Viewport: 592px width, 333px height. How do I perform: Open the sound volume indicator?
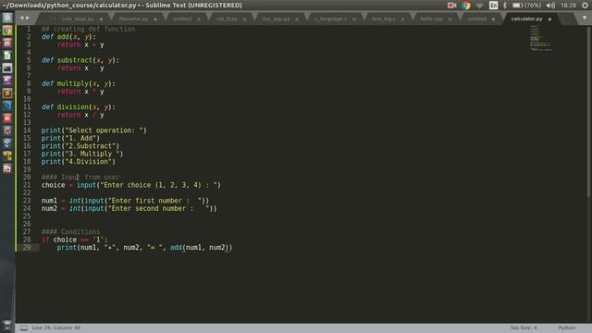(551, 6)
